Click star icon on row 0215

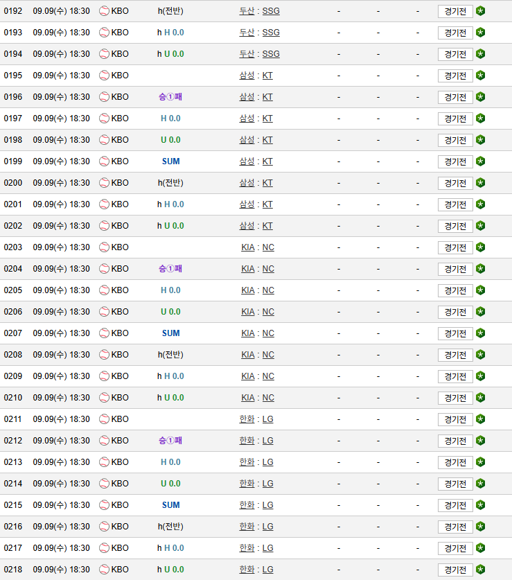[480, 505]
